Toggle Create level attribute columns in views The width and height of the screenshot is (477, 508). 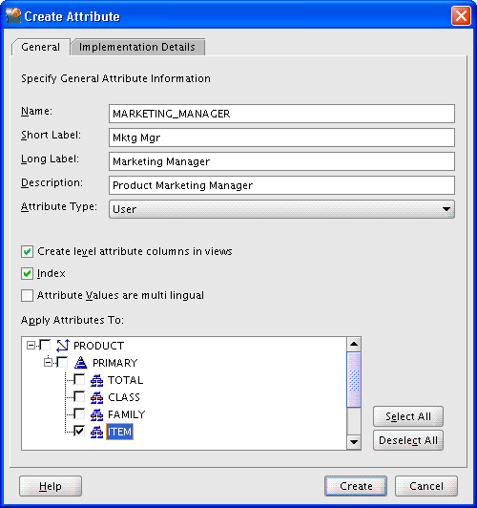(x=27, y=251)
